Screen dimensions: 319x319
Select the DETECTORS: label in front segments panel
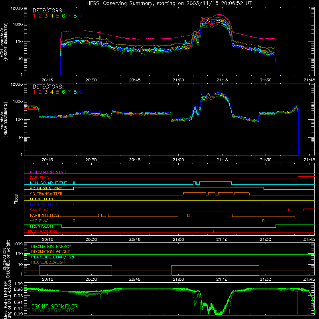[48, 10]
